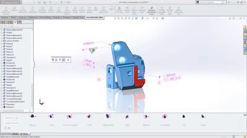Open the 3D PDF Template Editor

point(162,11)
